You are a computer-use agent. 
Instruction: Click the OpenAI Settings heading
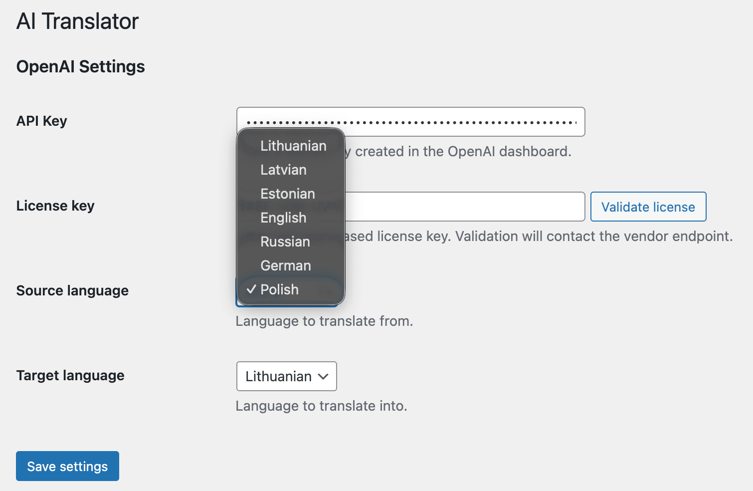(x=80, y=67)
